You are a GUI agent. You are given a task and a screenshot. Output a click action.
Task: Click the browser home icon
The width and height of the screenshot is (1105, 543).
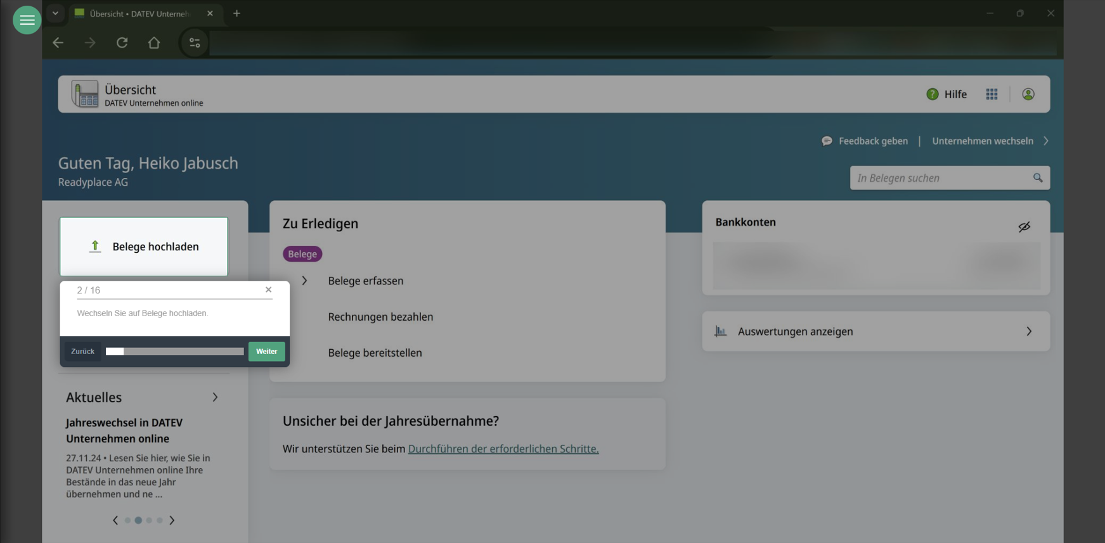tap(154, 42)
